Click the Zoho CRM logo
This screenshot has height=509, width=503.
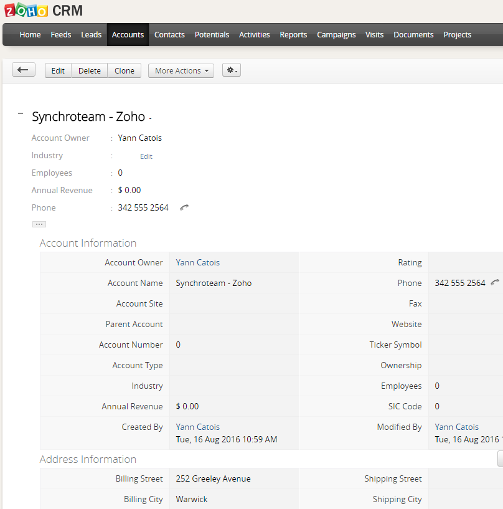[x=44, y=10]
